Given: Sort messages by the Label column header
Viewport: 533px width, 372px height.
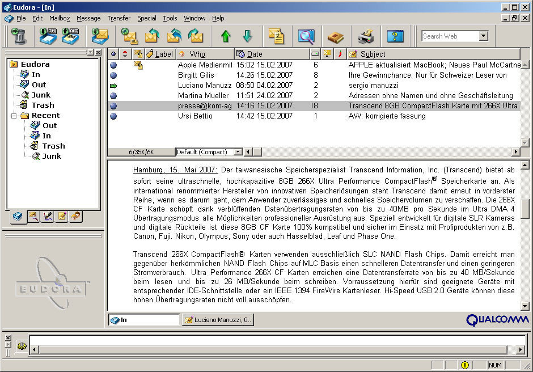Looking at the screenshot, I should [x=160, y=54].
